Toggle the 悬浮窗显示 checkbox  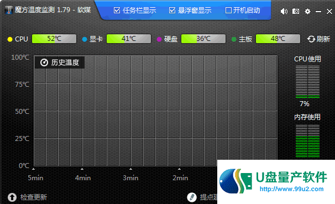[x=172, y=11]
